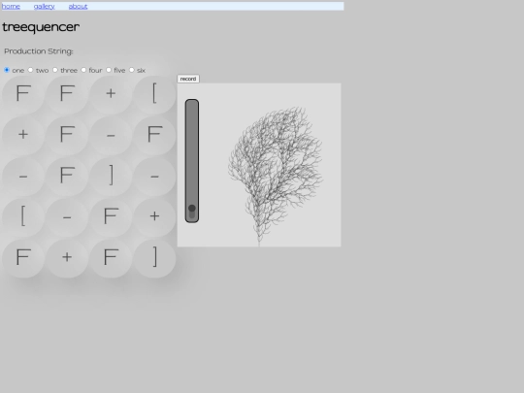Click the second-row, second-column F pad
Image resolution: width=524 pixels, height=393 pixels.
(x=67, y=135)
